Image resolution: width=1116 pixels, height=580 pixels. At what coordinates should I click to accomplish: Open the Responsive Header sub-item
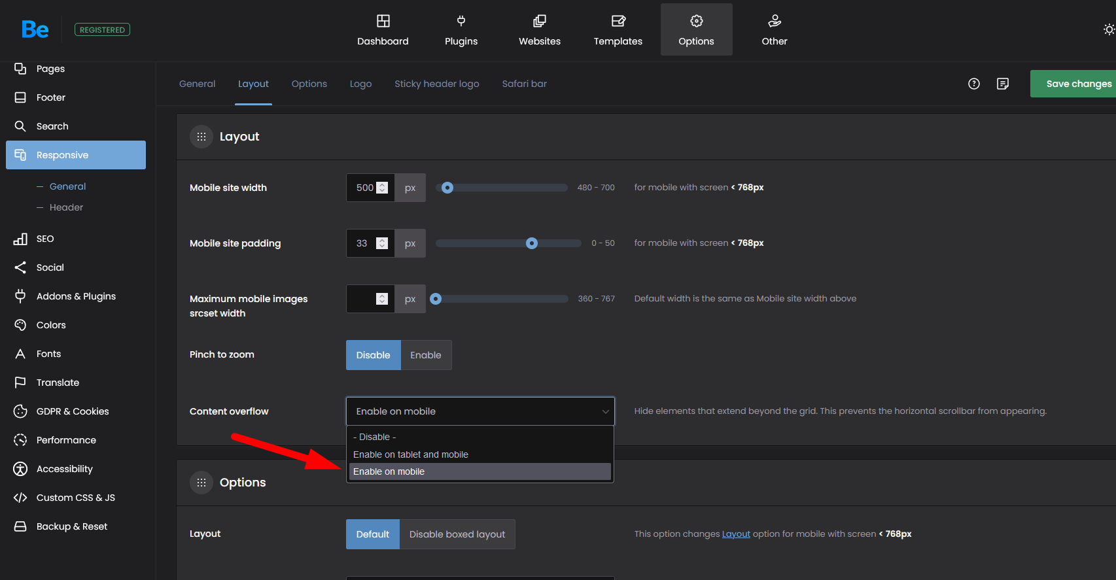click(x=67, y=207)
